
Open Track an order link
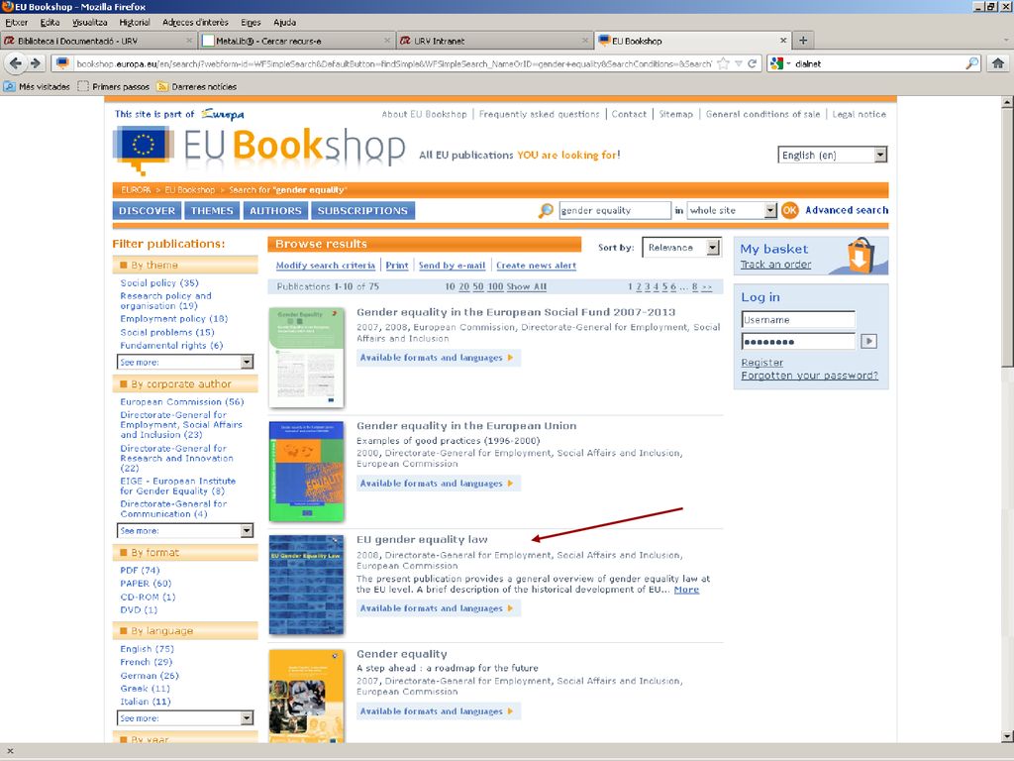[x=775, y=264]
